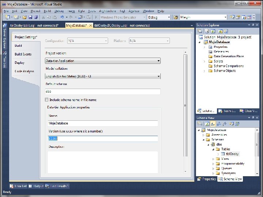Click Schema View scrollbar down arrow
263x197 pixels.
tap(257, 174)
